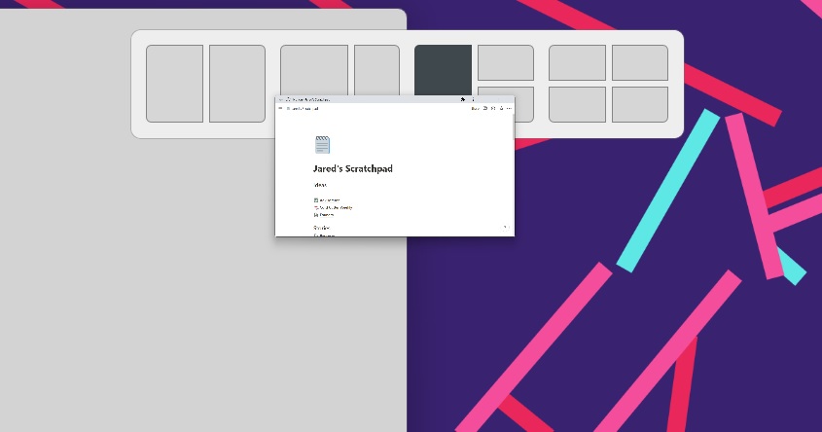822x432 pixels.
Task: Open the three-dot more menu in Notion's top bar
Action: [x=509, y=109]
